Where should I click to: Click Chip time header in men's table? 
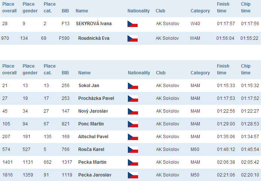pos(246,69)
